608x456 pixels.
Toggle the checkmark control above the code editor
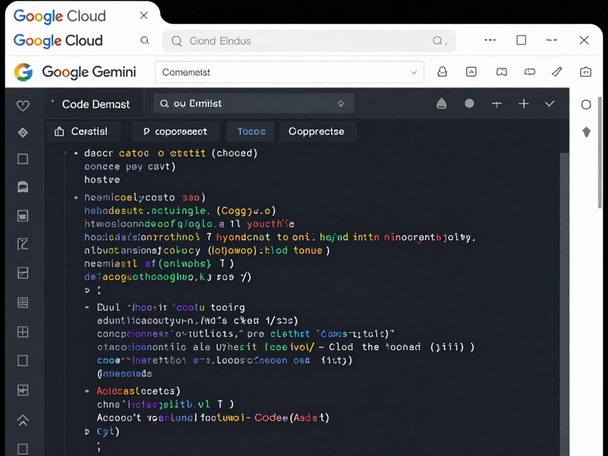550,103
